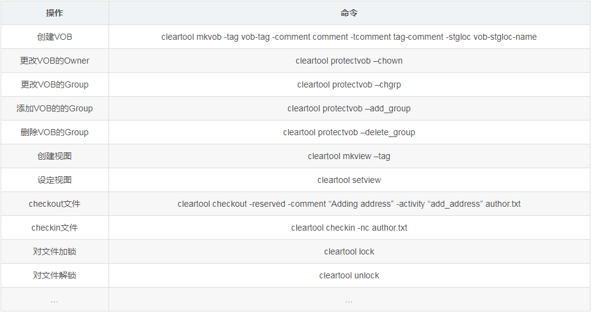The width and height of the screenshot is (591, 312).
Task: Select the 创建视图 cell
Action: [x=55, y=156]
